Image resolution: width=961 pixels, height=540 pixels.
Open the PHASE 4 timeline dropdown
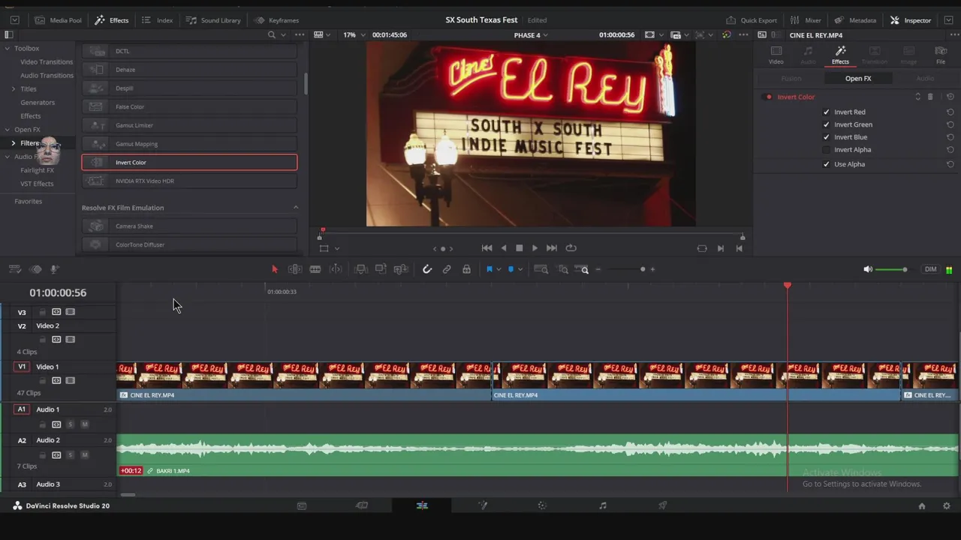pyautogui.click(x=530, y=35)
